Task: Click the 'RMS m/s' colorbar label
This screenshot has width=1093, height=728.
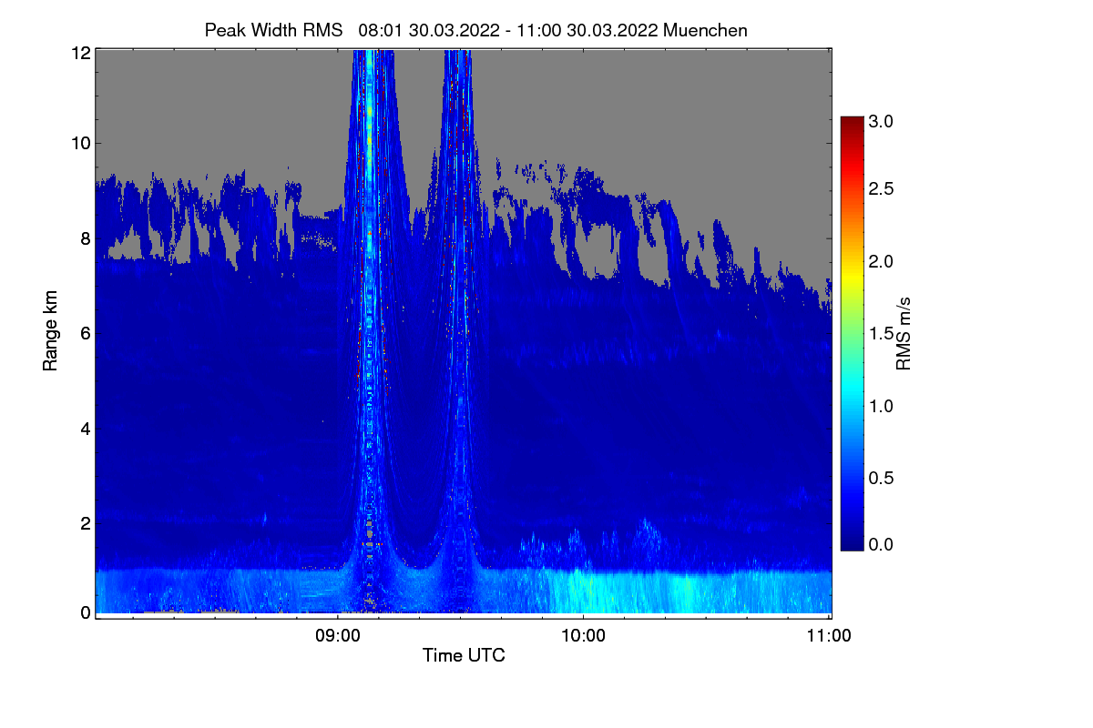Action: coord(904,332)
